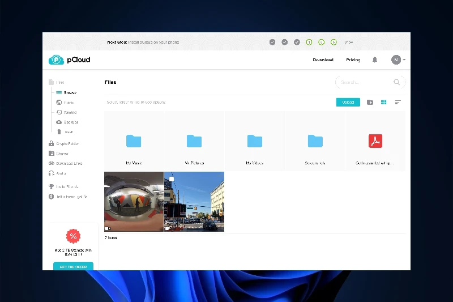Click the Files heading text

(x=110, y=82)
